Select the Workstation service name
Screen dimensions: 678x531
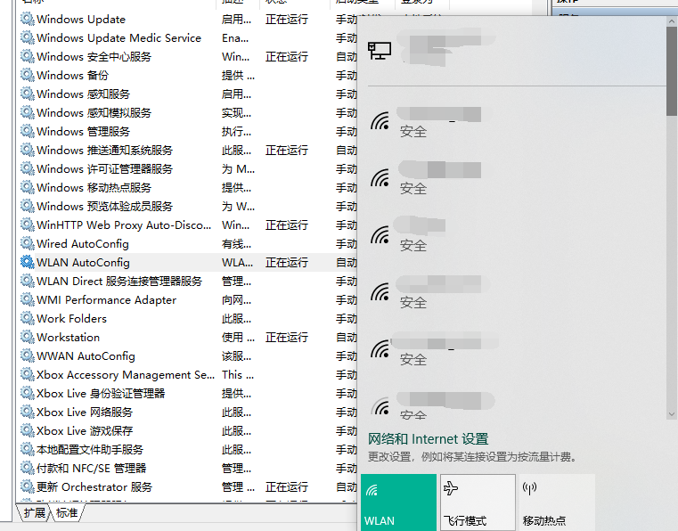[69, 338]
